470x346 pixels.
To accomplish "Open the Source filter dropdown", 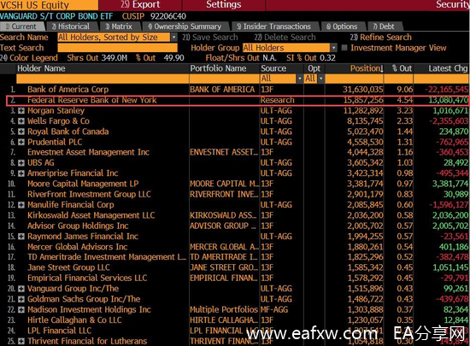I will coord(299,79).
